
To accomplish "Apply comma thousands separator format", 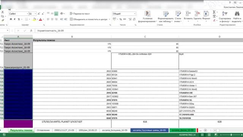I will [125, 19].
